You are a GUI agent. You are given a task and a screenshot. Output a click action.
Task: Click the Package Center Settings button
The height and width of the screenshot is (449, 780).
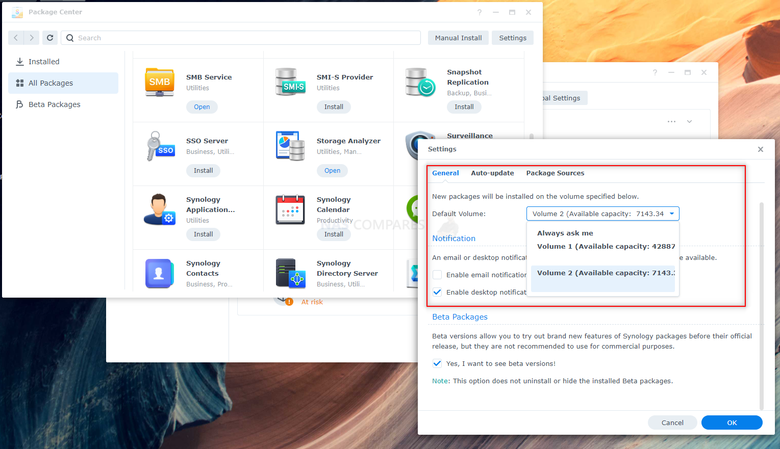coord(513,38)
